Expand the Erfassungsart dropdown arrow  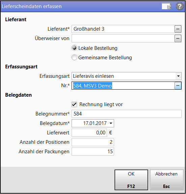pyautogui.click(x=178, y=76)
